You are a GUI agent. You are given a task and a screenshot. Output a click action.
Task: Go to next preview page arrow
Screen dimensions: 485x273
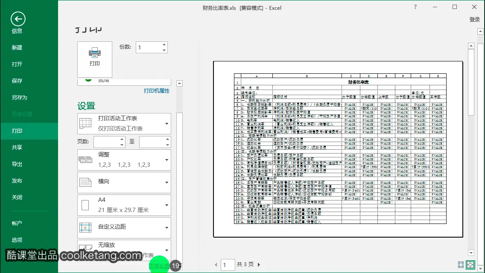coord(259,264)
